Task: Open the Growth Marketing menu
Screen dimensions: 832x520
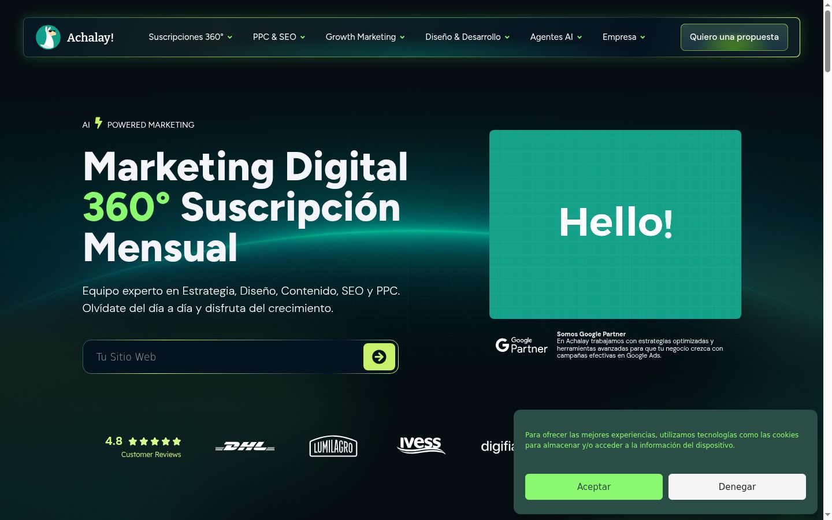Action: click(361, 37)
